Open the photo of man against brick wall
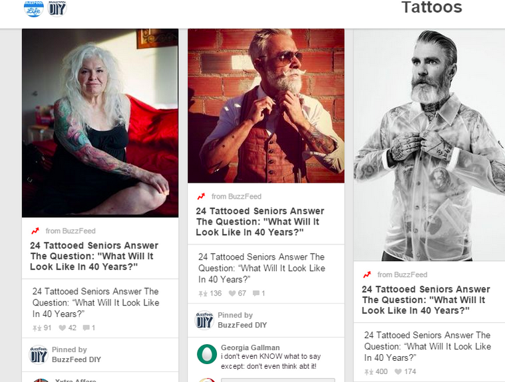Viewport: 505px width, 382px height. coord(265,106)
